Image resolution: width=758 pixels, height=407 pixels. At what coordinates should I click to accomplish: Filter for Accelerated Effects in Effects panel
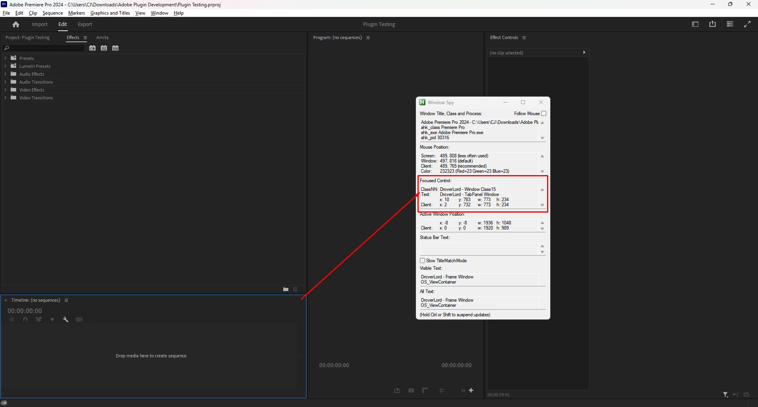click(92, 48)
